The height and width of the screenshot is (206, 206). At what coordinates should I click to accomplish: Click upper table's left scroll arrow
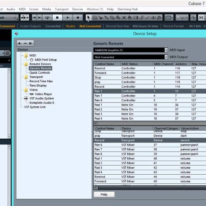coord(96,123)
